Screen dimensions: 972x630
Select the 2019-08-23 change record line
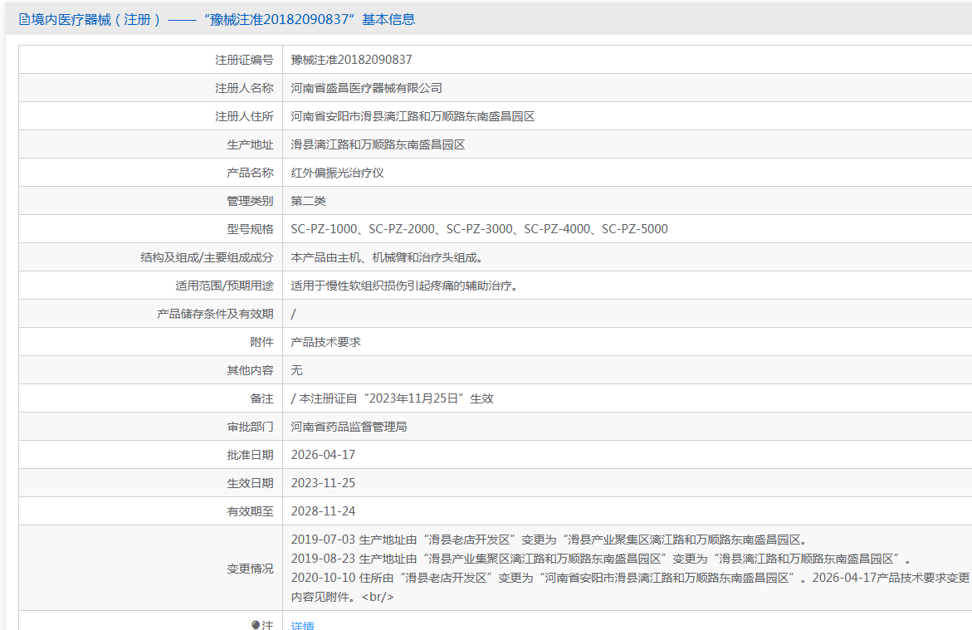click(x=601, y=559)
